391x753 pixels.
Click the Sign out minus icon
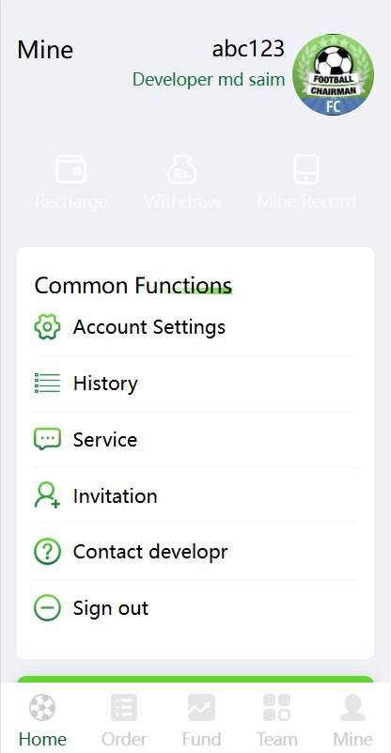47,608
